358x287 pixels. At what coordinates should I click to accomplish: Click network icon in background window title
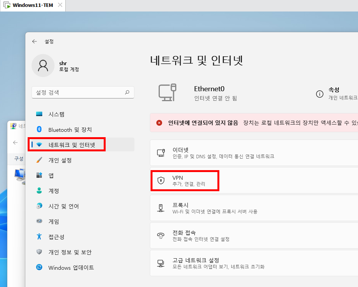pyautogui.click(x=13, y=126)
